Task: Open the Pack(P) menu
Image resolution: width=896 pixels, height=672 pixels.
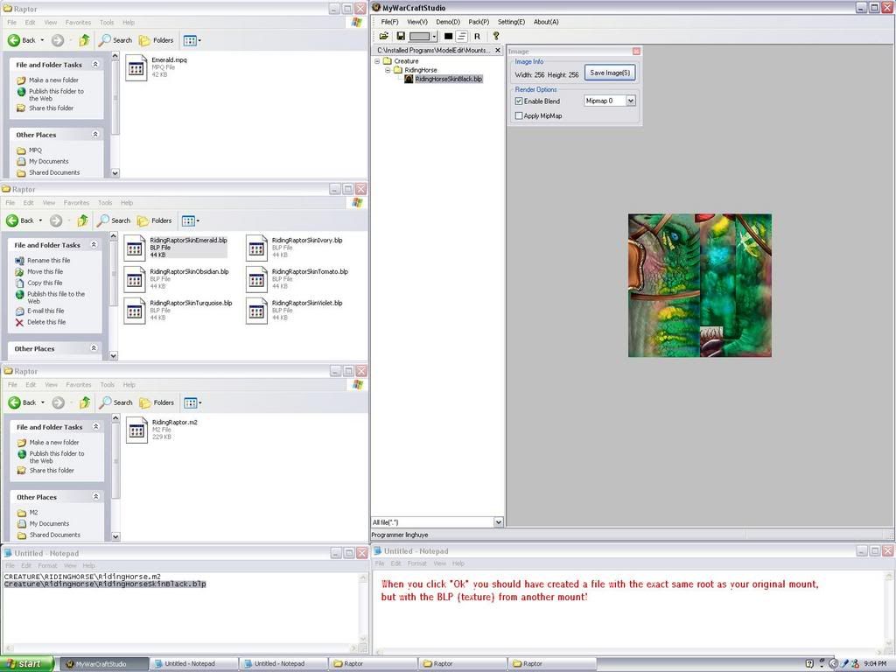Action: [479, 22]
